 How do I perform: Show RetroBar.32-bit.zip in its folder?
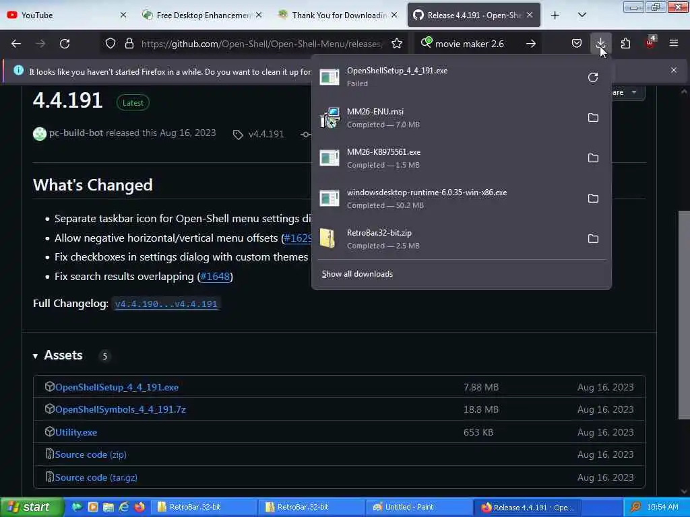pos(593,239)
